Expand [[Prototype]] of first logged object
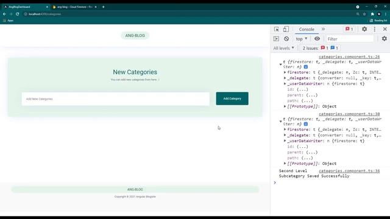 (x=285, y=106)
